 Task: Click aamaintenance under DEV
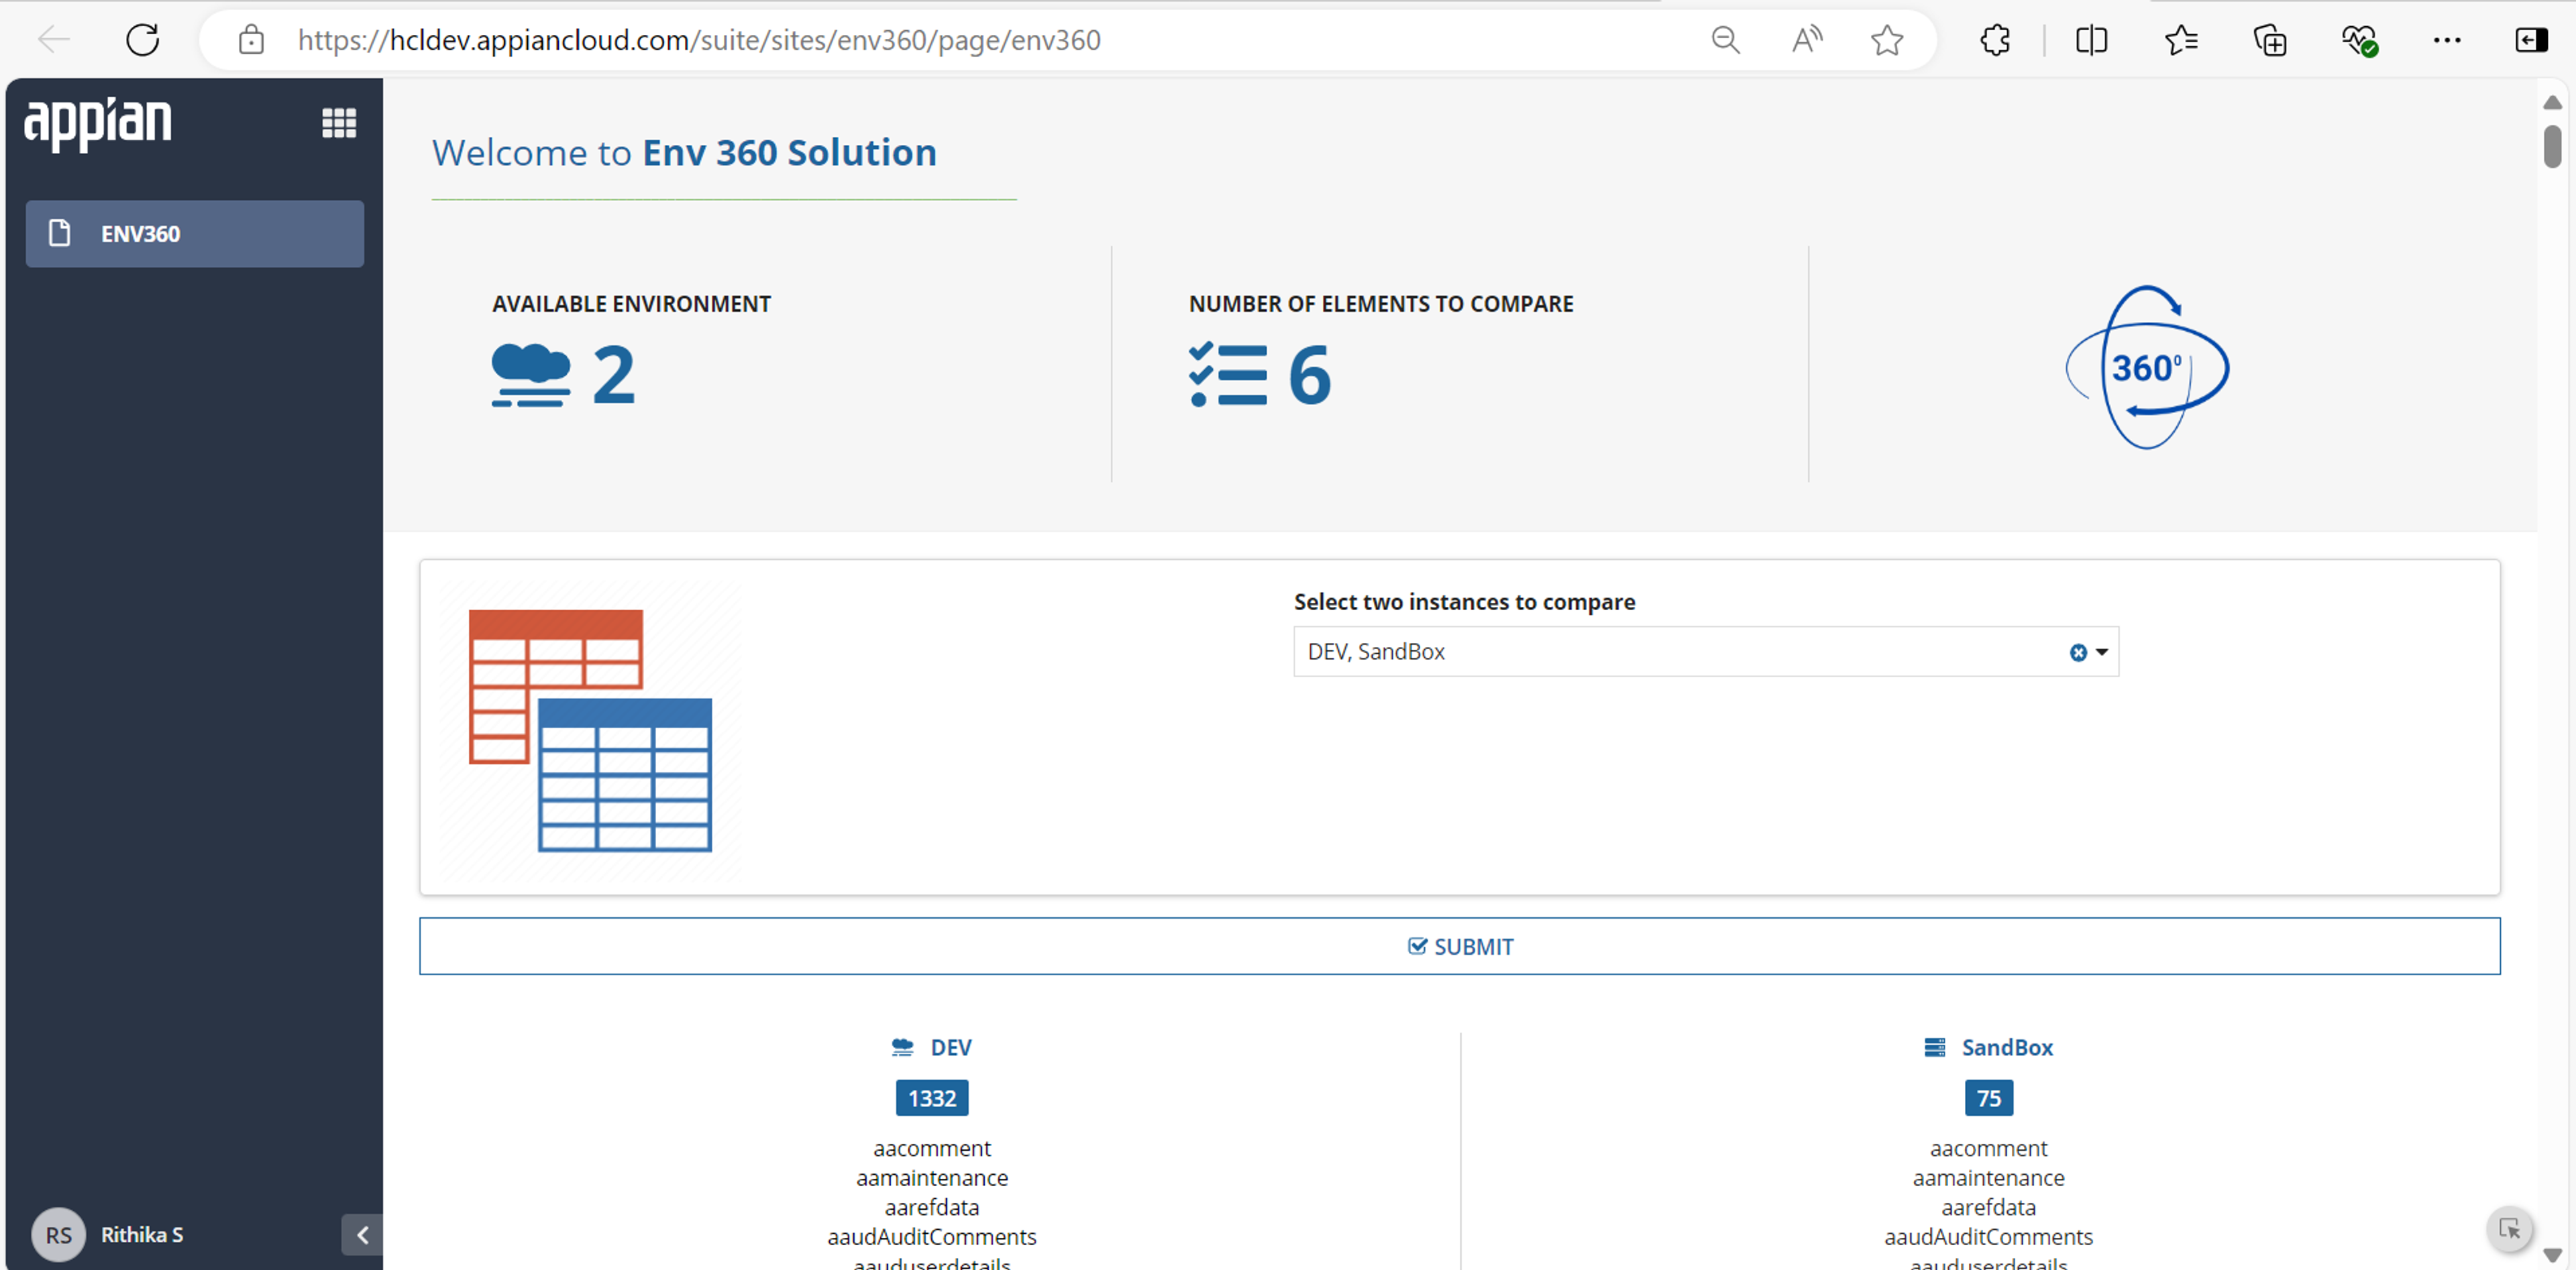pos(932,1178)
